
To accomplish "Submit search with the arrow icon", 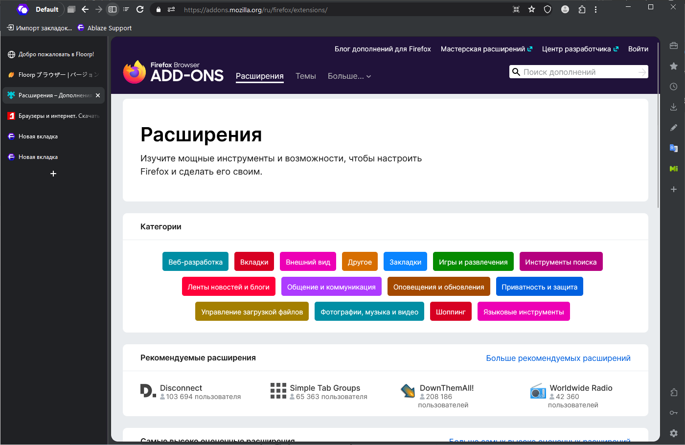I will click(x=642, y=72).
